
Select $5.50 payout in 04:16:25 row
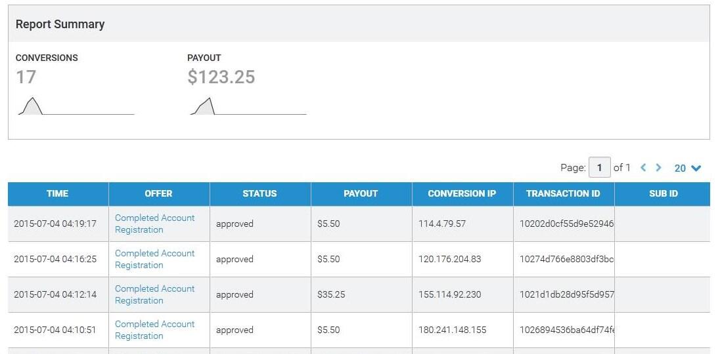[x=328, y=259]
